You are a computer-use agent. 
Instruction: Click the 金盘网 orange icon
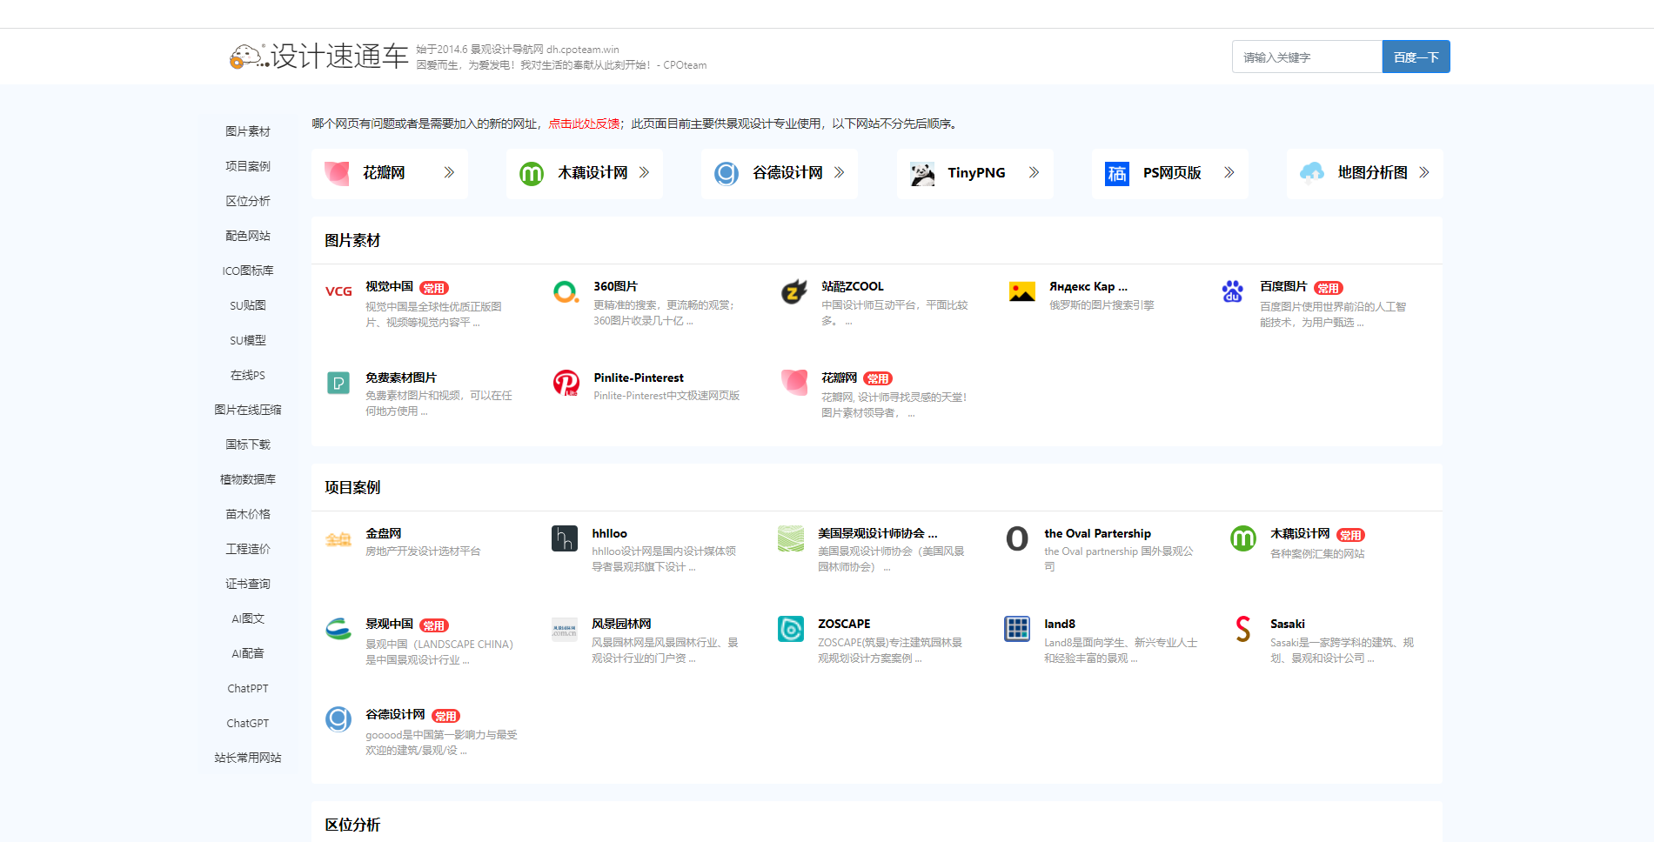[338, 539]
